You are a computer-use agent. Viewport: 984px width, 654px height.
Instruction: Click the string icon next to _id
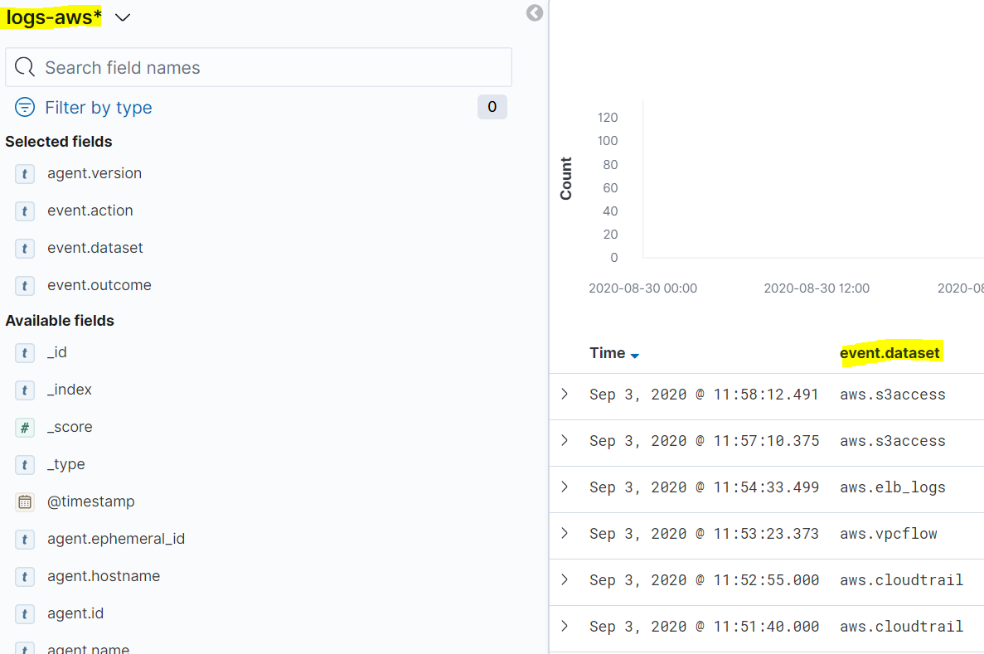pos(25,353)
